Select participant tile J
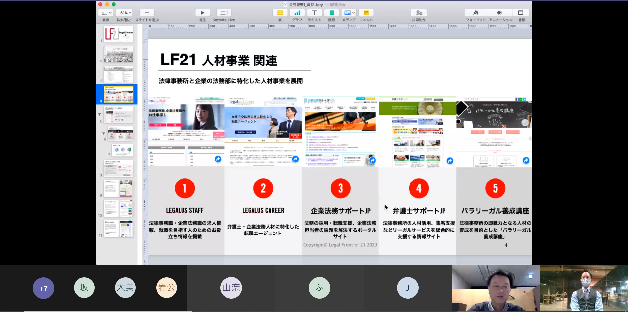628x312 pixels. click(408, 288)
